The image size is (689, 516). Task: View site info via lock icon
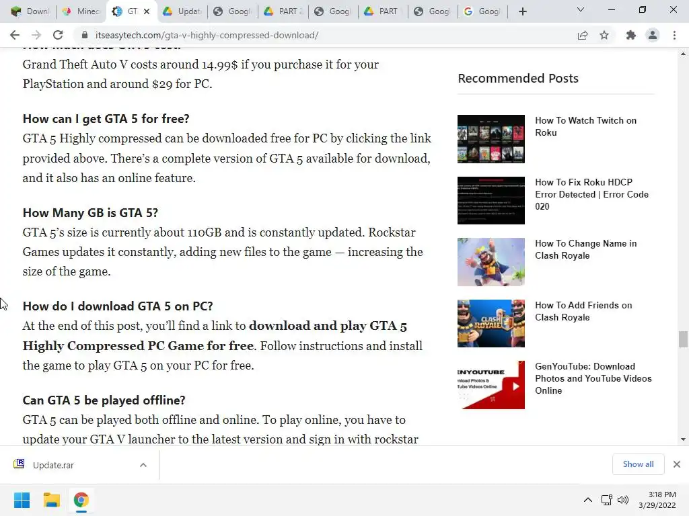85,35
